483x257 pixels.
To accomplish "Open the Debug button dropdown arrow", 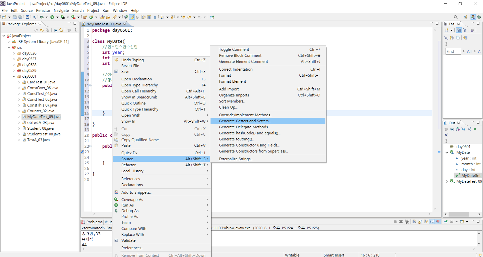I will click(47, 17).
